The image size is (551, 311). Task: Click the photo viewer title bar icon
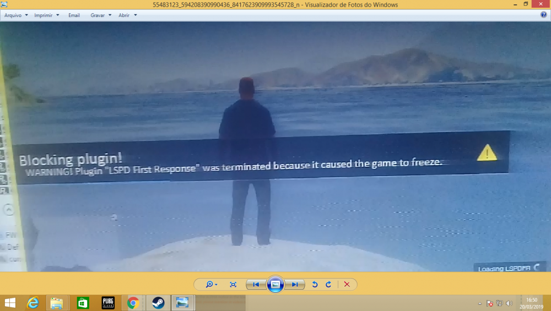4,4
